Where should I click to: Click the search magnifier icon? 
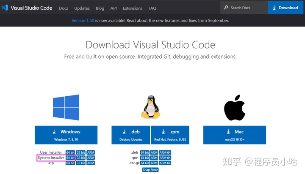(226, 8)
